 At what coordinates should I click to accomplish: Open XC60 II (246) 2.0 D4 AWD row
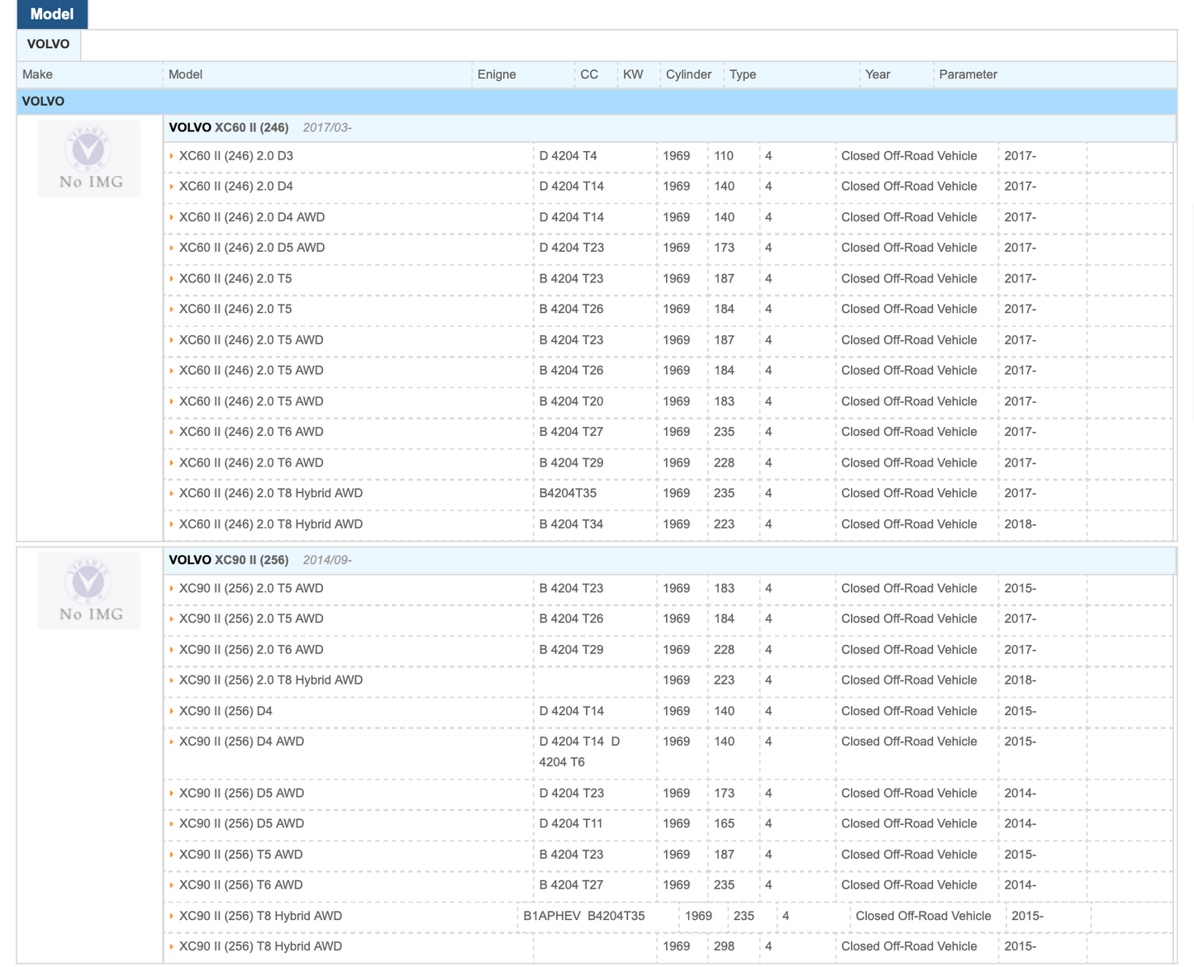[x=668, y=217]
